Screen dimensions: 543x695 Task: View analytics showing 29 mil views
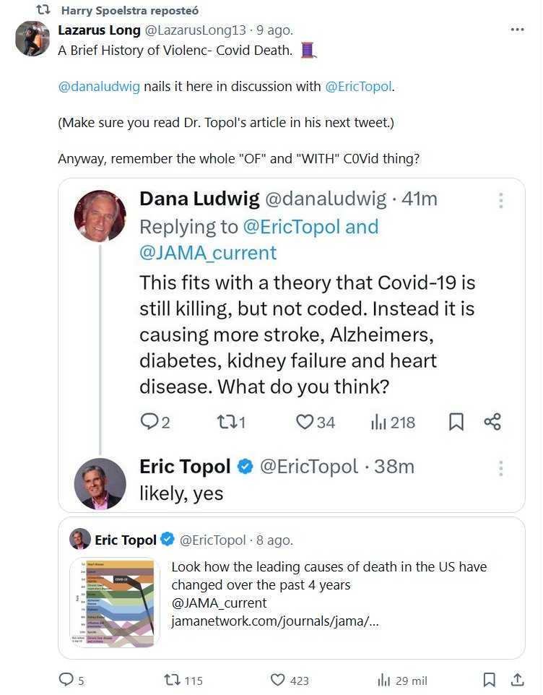385,680
